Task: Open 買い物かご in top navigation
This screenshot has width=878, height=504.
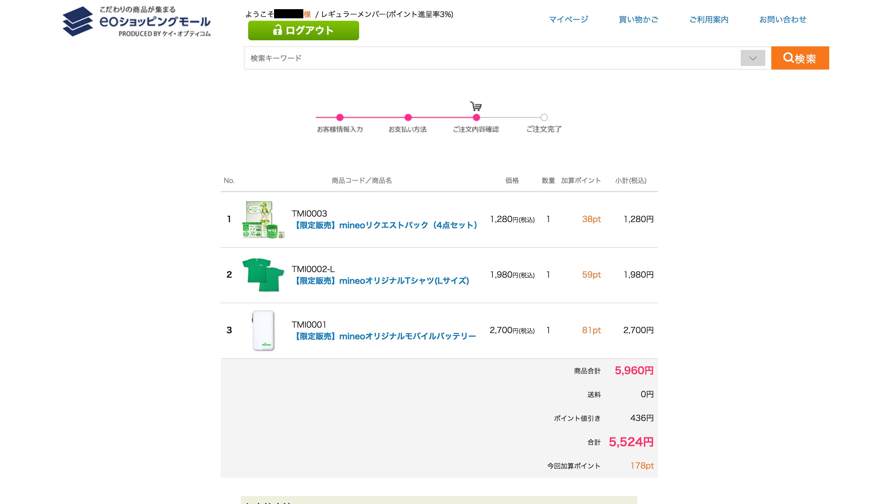Action: [638, 20]
